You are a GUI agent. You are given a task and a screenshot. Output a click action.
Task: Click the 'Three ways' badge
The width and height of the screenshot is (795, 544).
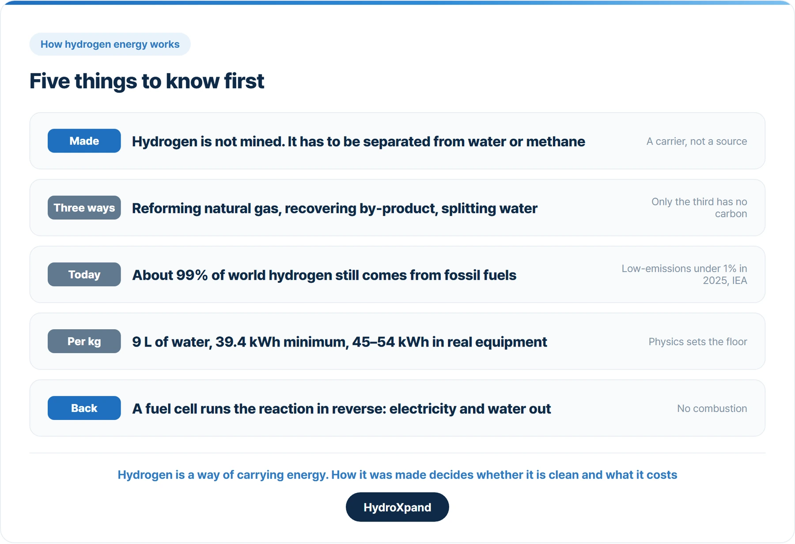tap(84, 208)
